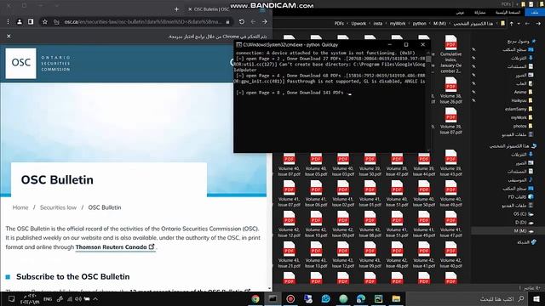This screenshot has width=545, height=306.
Task: Open Microsoft Edge from the taskbar
Action: [361, 298]
